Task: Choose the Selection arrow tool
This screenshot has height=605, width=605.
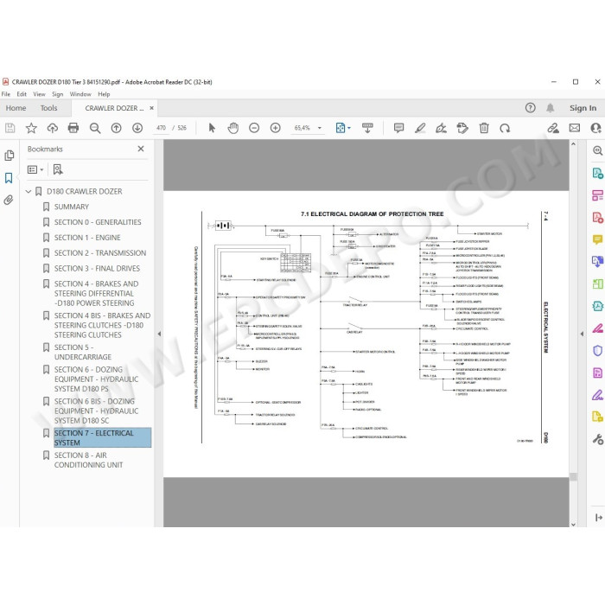Action: pos(212,128)
